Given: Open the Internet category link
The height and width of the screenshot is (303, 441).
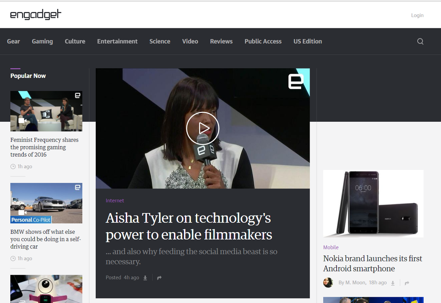Looking at the screenshot, I should pyautogui.click(x=115, y=201).
